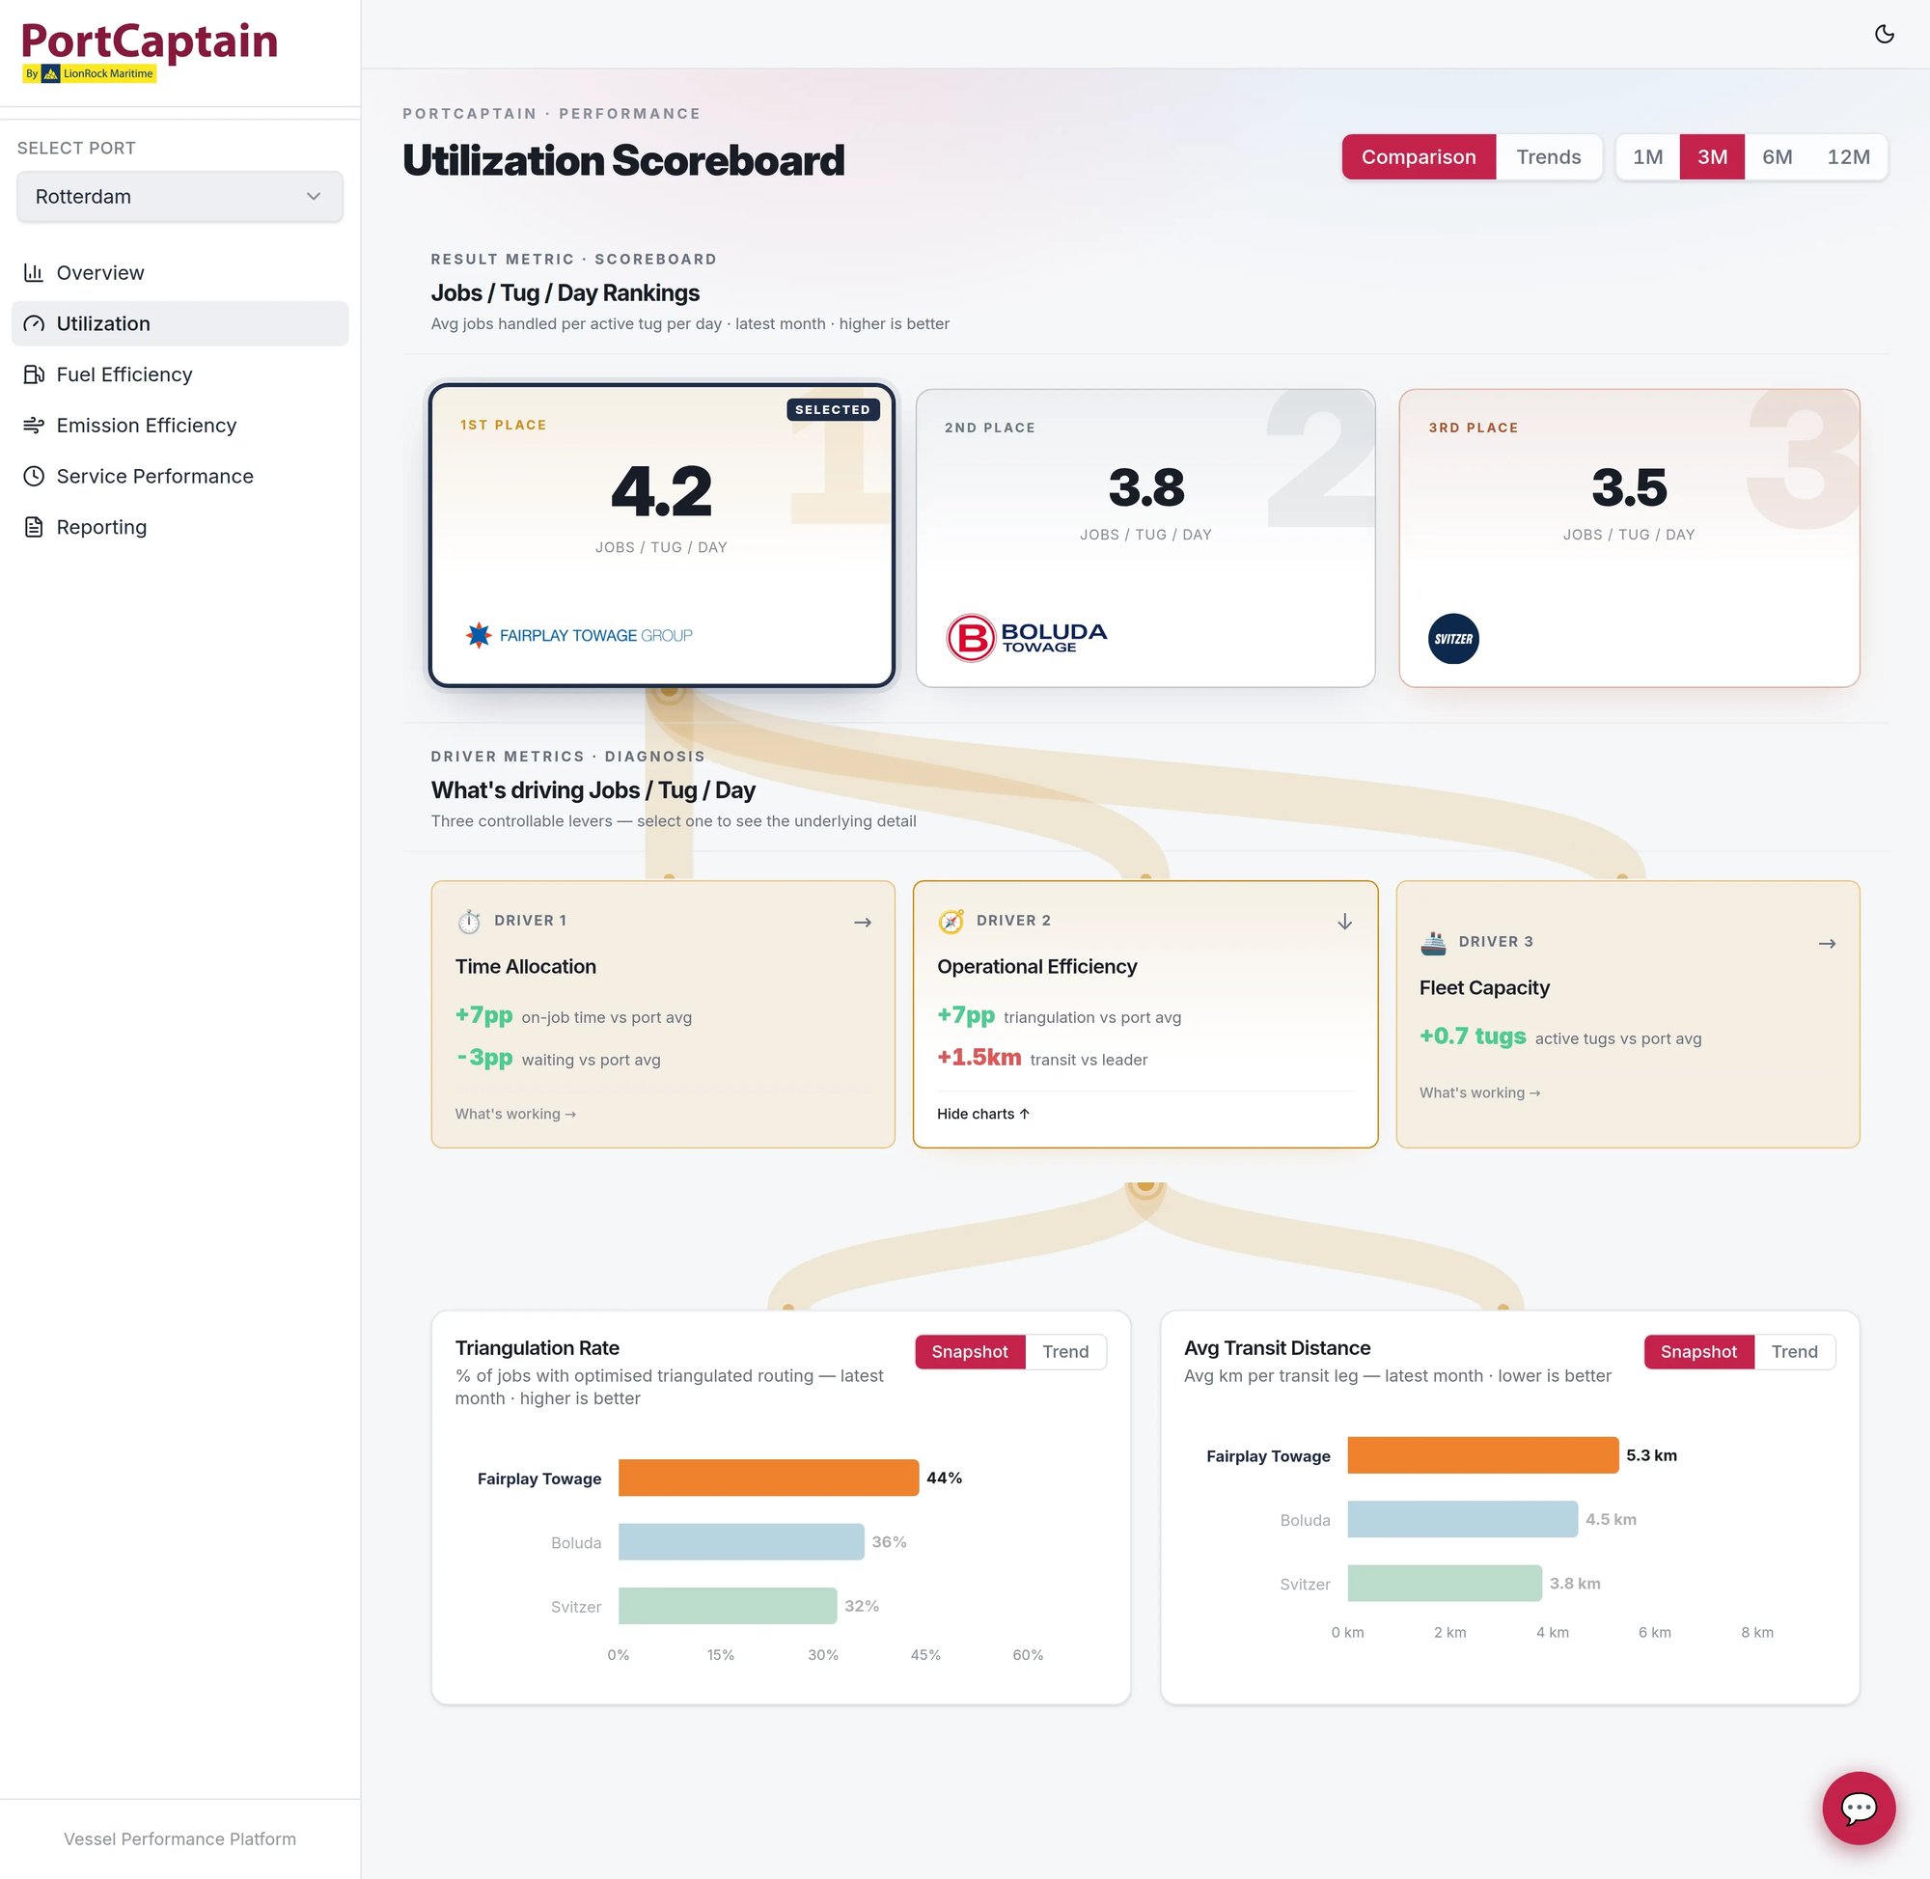The image size is (1930, 1879).
Task: Select the 1M time range
Action: click(1647, 157)
